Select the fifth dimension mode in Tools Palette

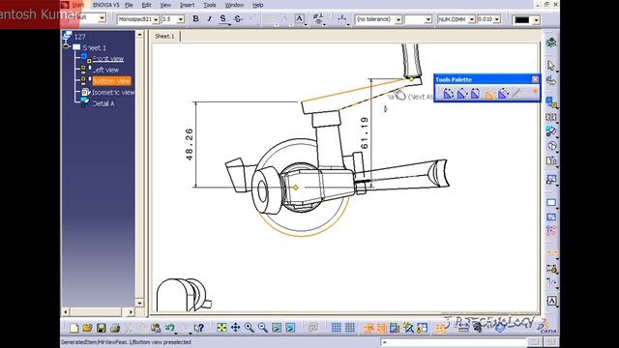[x=503, y=94]
